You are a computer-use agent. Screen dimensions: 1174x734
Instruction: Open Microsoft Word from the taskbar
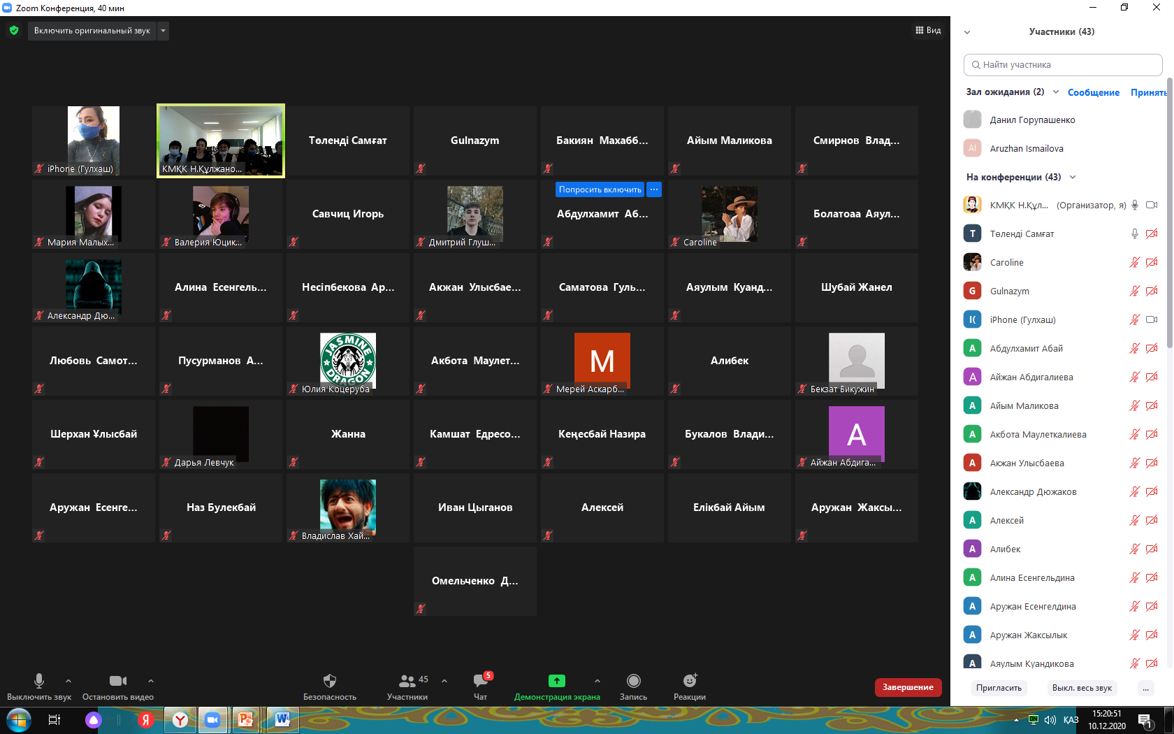tap(282, 719)
